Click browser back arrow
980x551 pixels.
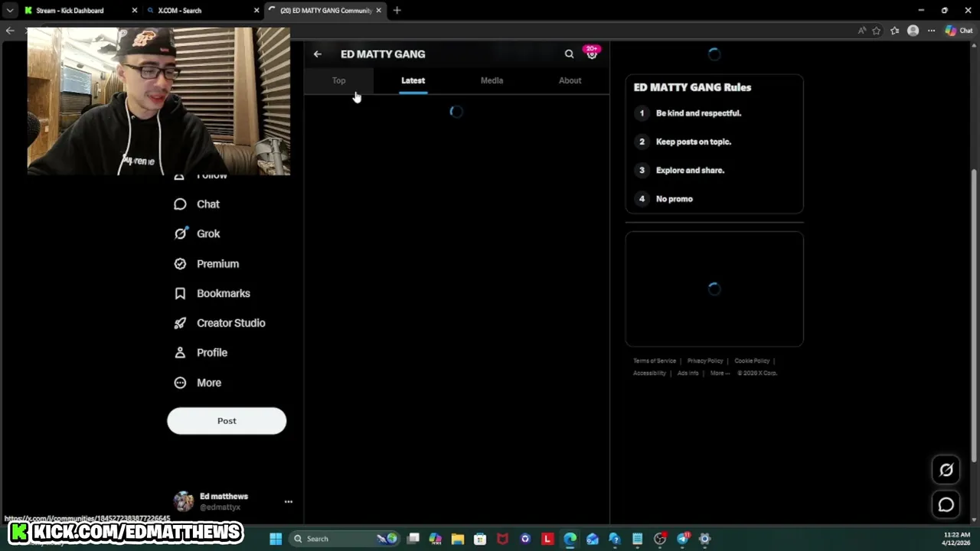(x=9, y=31)
